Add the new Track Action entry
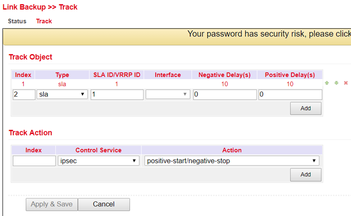 tap(306, 175)
